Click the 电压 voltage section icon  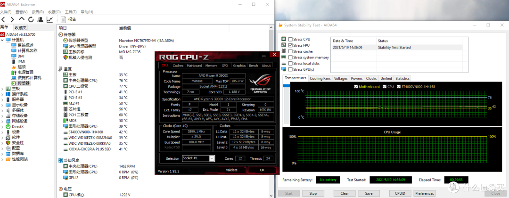61,189
